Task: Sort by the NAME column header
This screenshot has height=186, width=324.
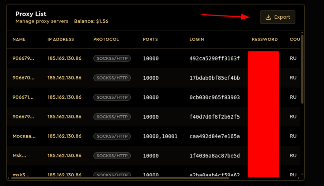Action: (x=19, y=40)
